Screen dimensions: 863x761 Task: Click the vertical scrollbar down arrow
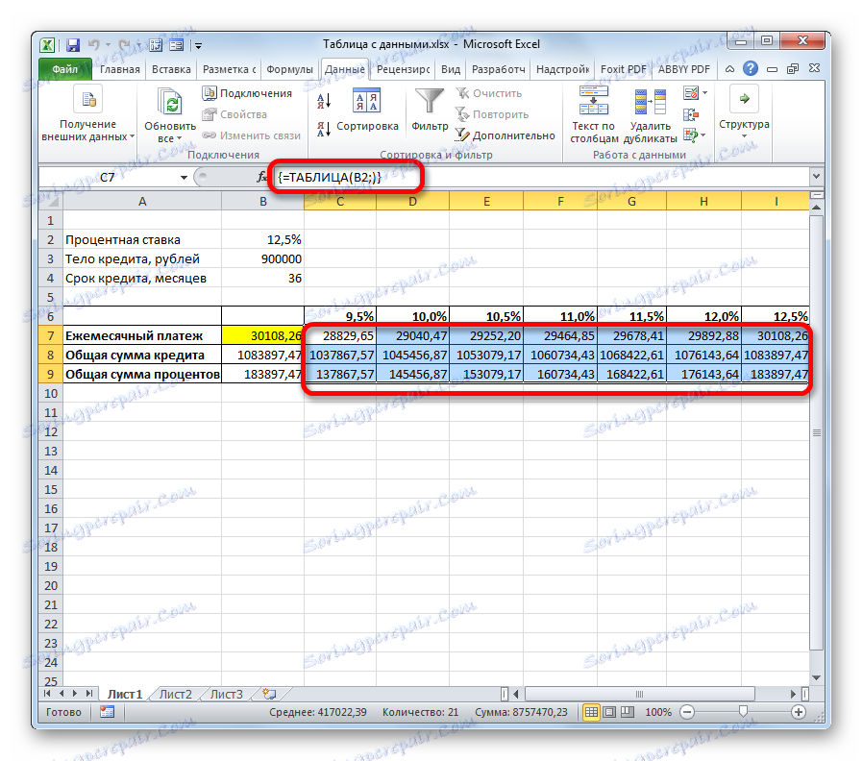pos(816,677)
